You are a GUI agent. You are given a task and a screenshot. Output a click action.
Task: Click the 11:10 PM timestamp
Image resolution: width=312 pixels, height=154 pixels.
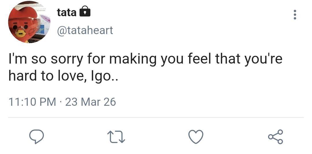32,102
